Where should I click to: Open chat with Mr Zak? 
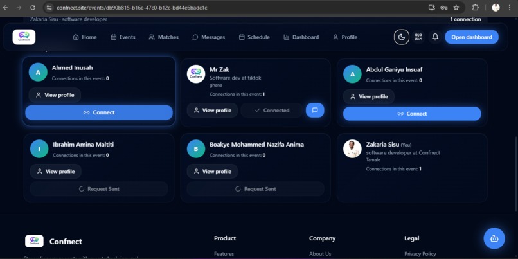pos(315,111)
